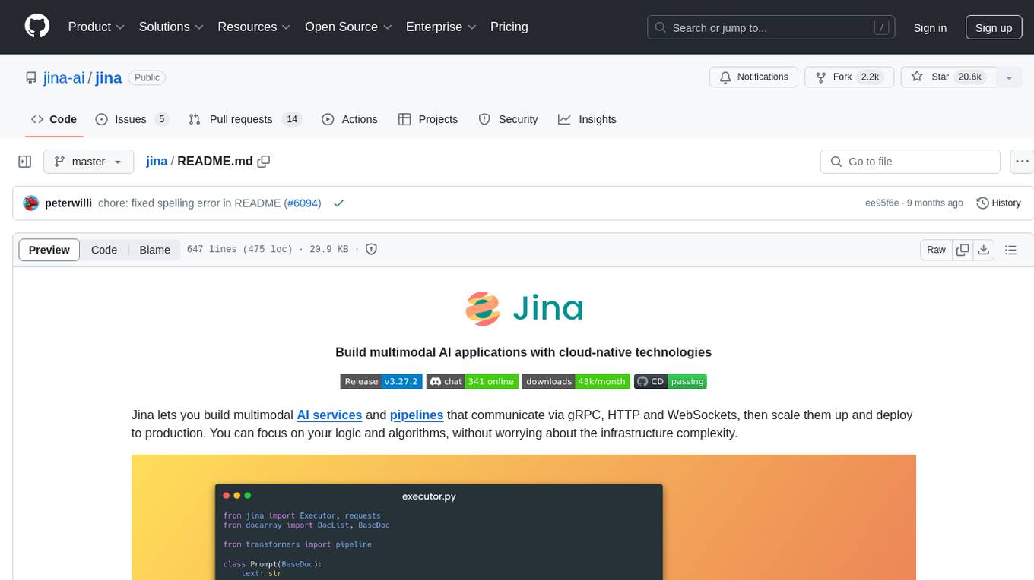
Task: Open the Release v3.27.2 badge
Action: pos(381,381)
